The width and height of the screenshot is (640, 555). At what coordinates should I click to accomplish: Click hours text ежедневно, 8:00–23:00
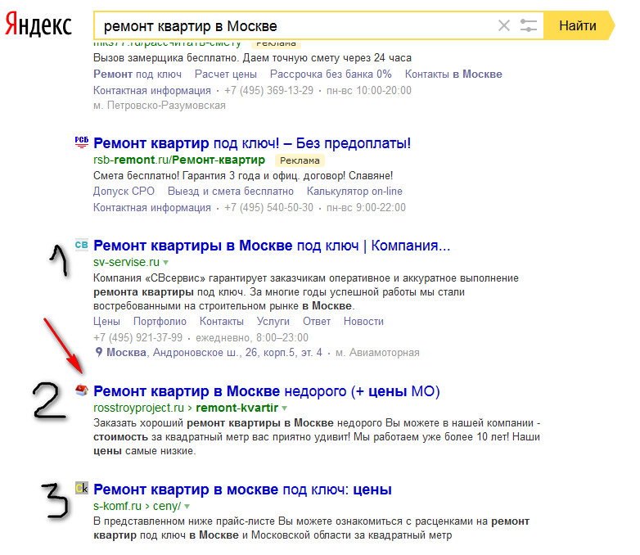[252, 338]
